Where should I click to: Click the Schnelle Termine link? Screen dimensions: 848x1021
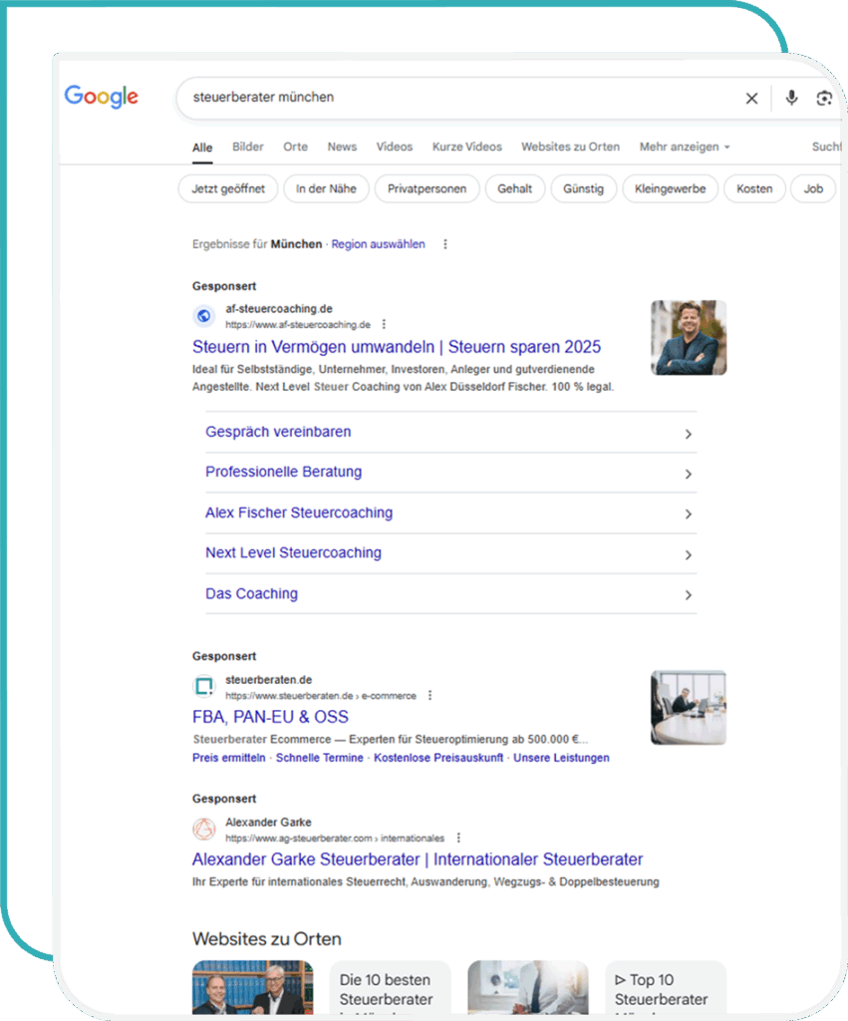tap(320, 758)
